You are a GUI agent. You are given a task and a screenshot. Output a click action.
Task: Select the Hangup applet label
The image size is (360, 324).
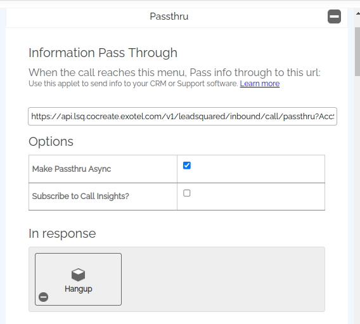coord(79,289)
